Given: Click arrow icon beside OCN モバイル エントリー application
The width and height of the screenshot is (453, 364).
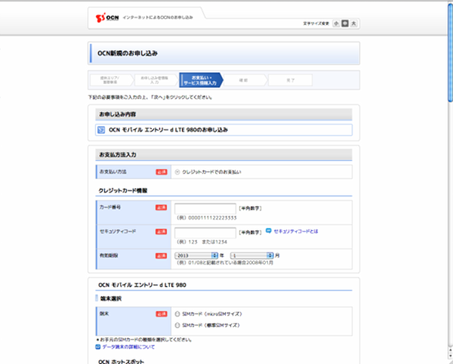Looking at the screenshot, I should point(101,130).
